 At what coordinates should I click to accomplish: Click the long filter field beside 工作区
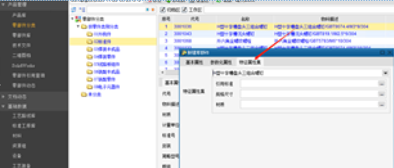(x=299, y=10)
